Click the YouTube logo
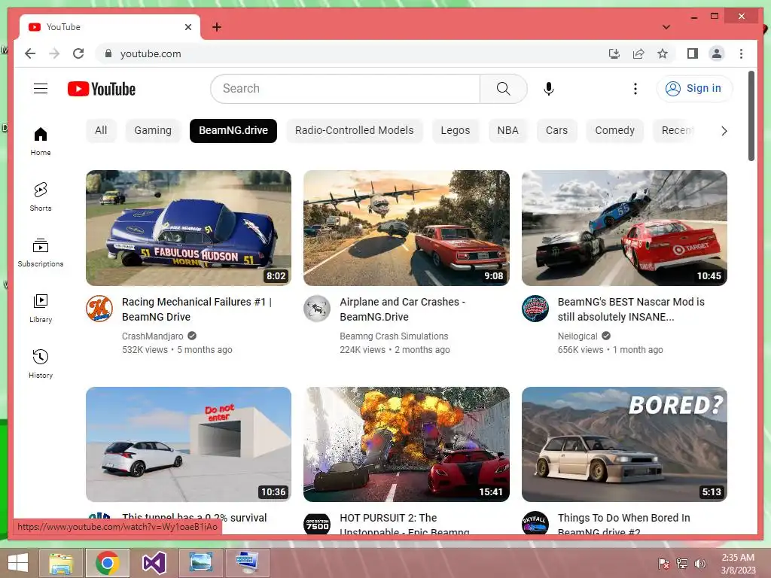The height and width of the screenshot is (578, 771). [x=102, y=89]
